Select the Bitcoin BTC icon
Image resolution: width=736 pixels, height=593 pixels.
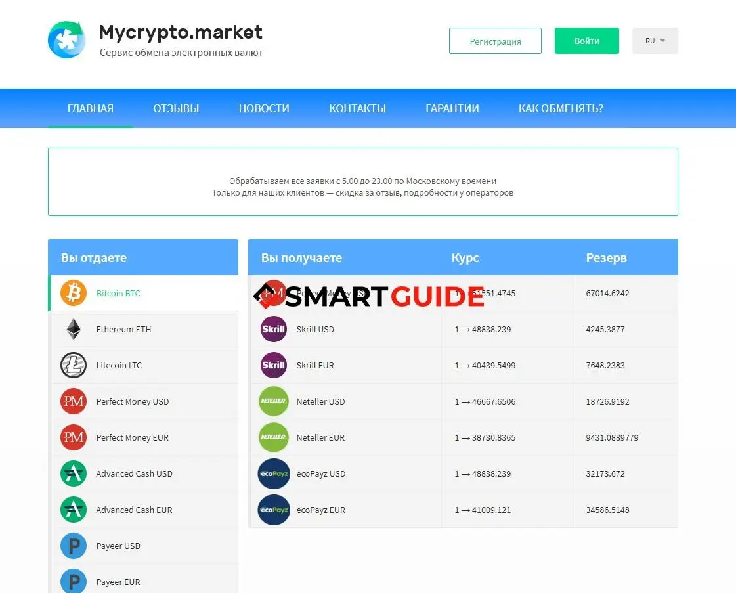[x=73, y=293]
